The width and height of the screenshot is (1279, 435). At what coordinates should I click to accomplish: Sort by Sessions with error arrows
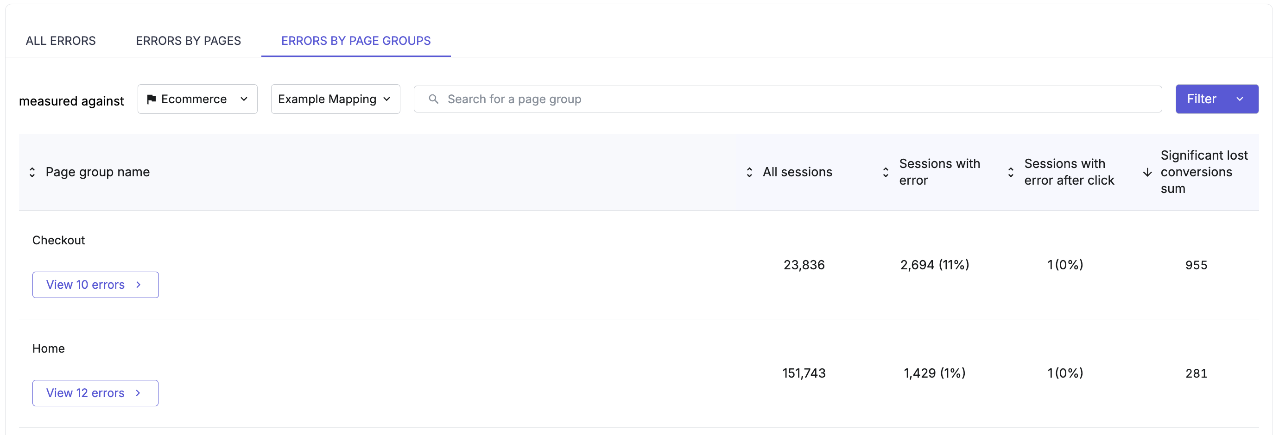[x=885, y=172]
